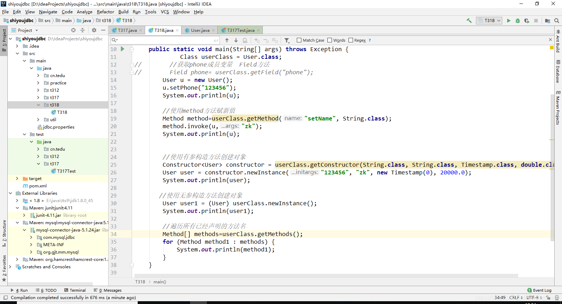Open the Terminal tool window

click(75, 290)
